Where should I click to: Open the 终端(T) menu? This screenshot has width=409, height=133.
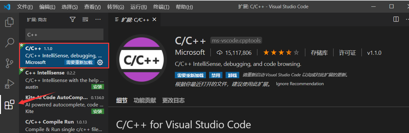[x=161, y=7]
